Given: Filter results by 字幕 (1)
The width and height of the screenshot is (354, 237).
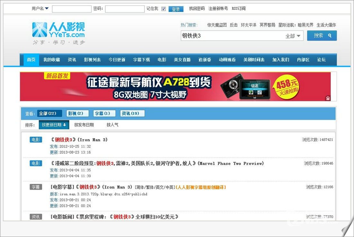Looking at the screenshot, I should (x=104, y=114).
